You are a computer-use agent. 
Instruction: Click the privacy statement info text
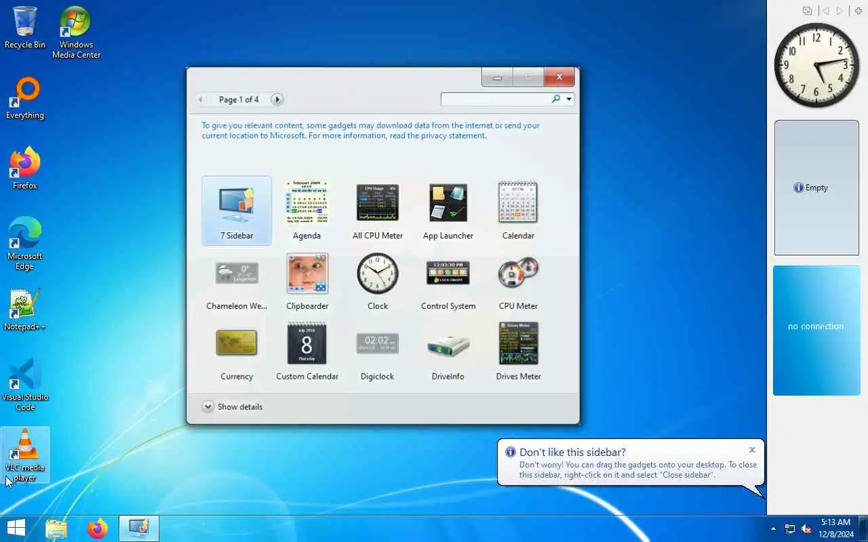[370, 130]
